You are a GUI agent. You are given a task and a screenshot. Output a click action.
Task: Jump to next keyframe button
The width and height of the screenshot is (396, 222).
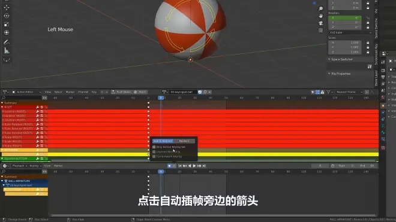pos(199,166)
